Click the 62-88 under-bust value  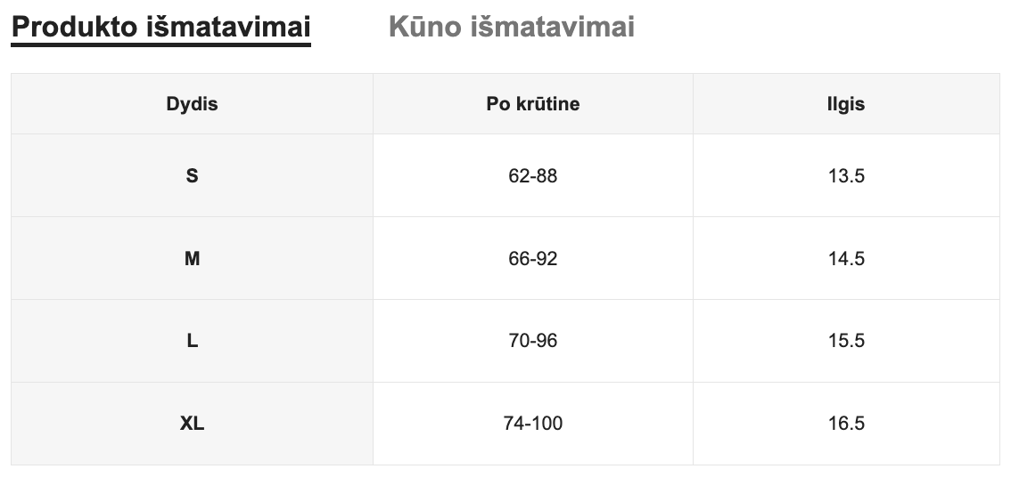click(x=533, y=176)
